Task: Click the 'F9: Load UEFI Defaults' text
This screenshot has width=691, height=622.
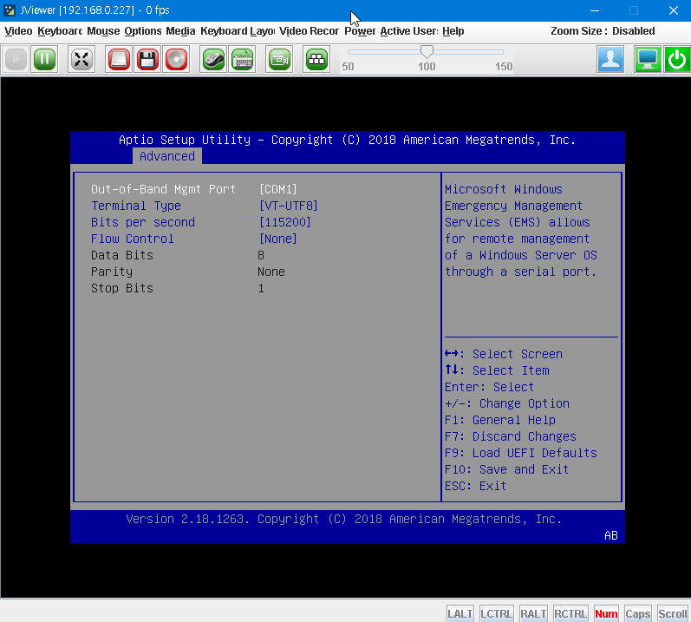Action: click(x=520, y=453)
